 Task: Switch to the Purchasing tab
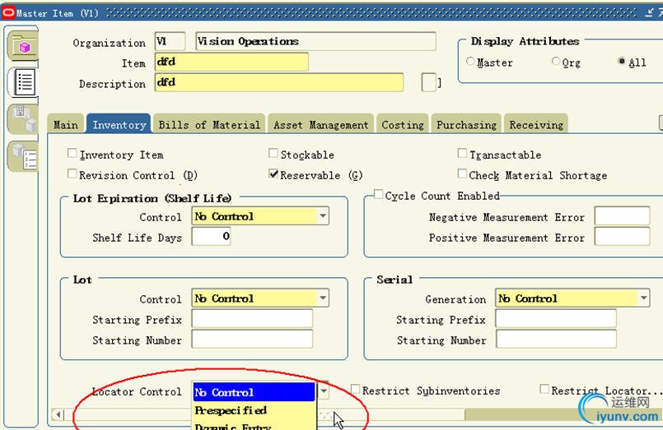[466, 124]
